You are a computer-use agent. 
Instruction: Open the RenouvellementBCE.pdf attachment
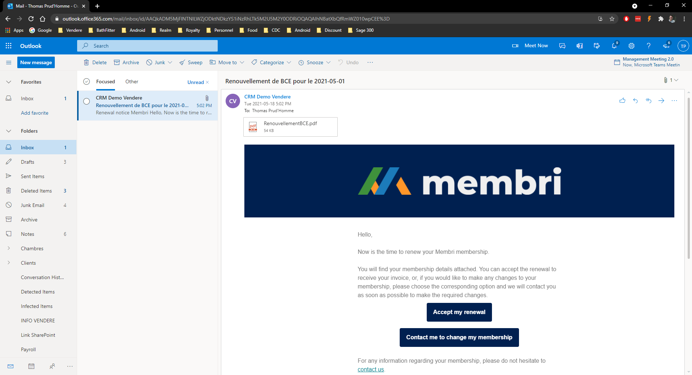click(290, 127)
